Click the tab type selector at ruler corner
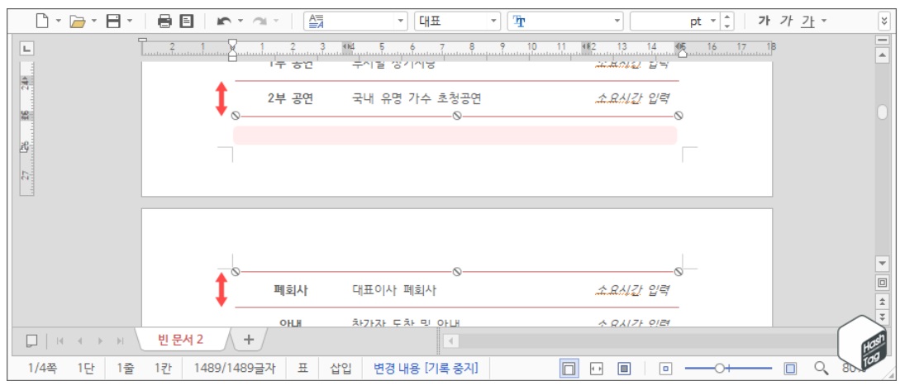Screen dimensions: 900x386 (26, 49)
